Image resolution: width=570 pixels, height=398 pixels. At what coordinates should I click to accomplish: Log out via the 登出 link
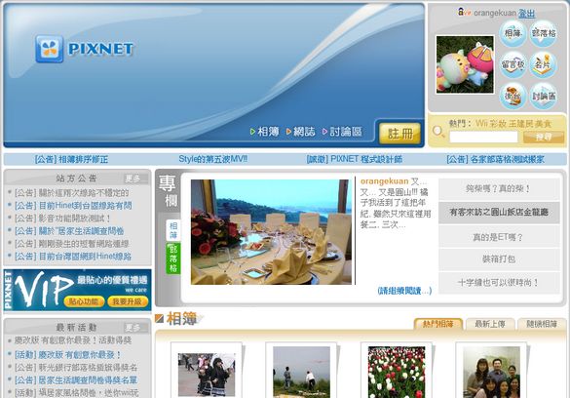(526, 14)
